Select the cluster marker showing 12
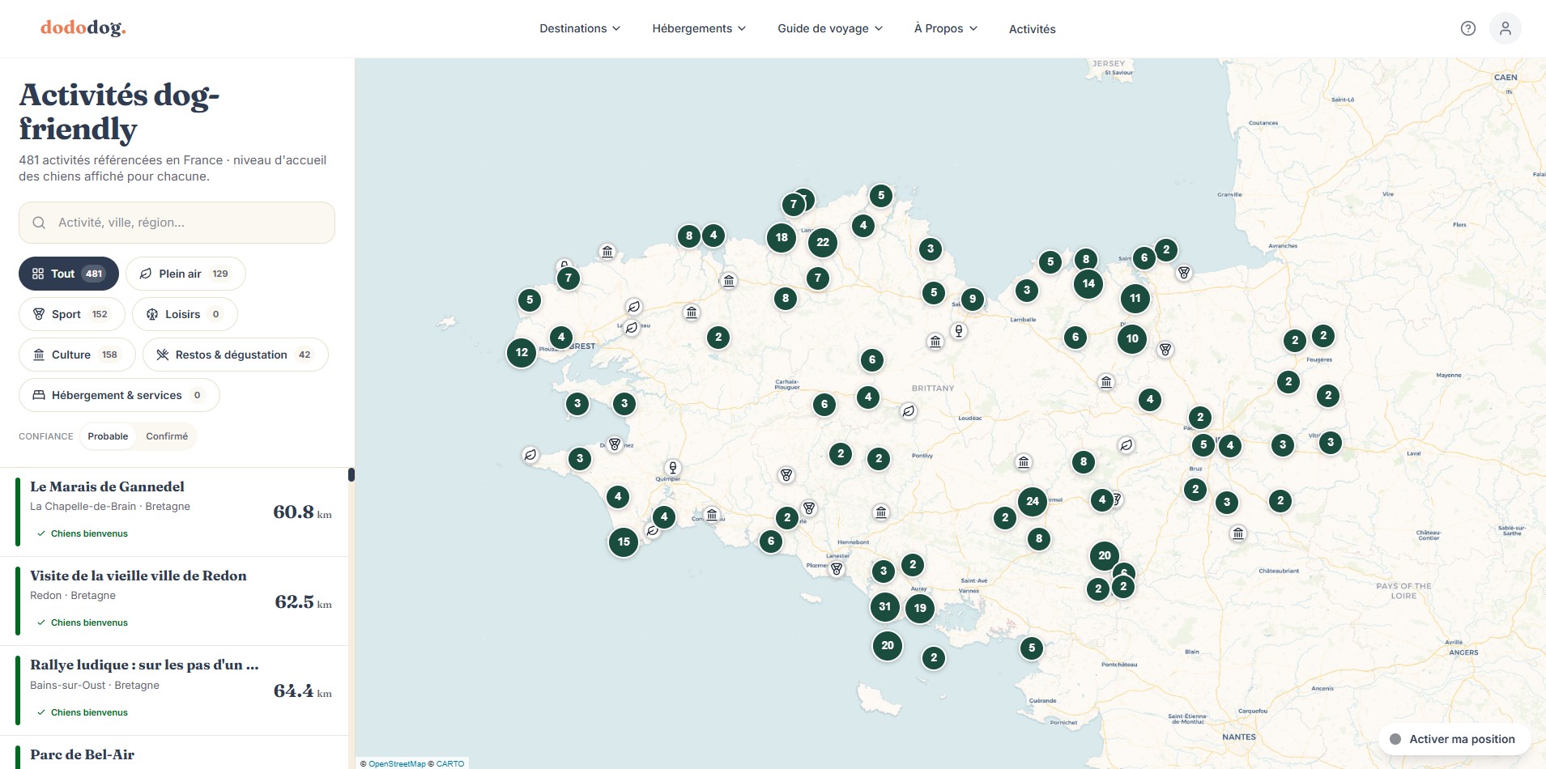This screenshot has height=769, width=1546. [522, 352]
